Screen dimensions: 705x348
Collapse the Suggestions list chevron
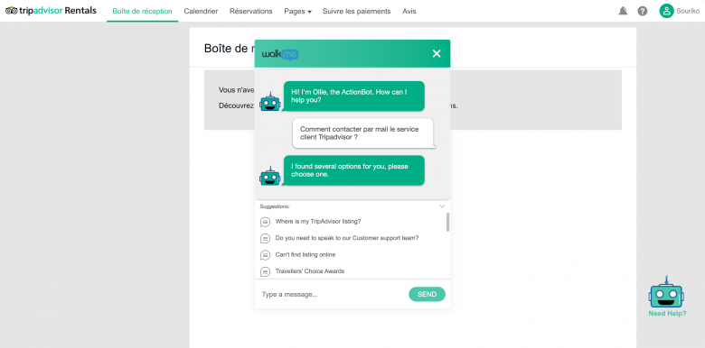point(441,206)
